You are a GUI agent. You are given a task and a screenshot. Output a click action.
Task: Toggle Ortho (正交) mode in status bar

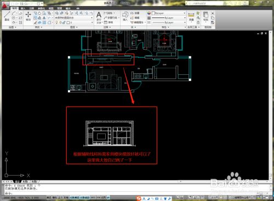point(60,198)
